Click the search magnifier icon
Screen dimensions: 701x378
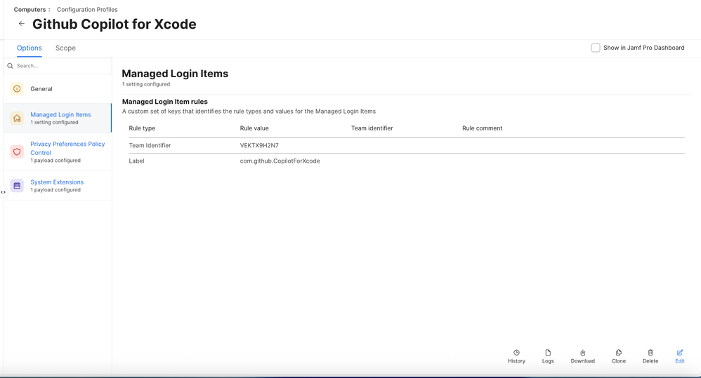coord(10,66)
